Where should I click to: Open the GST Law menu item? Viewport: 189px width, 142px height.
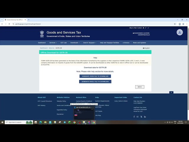[x=63, y=43]
